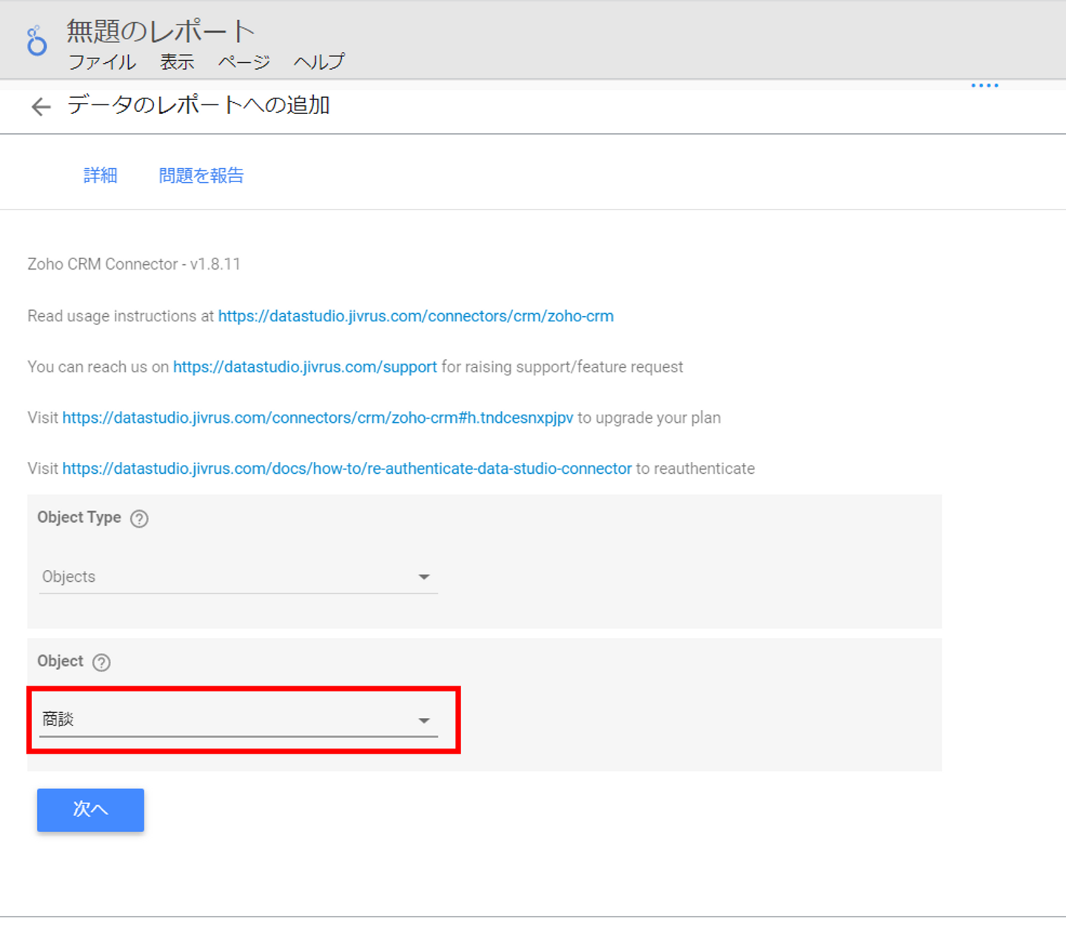1066x941 pixels.
Task: Click the 無題のレポート report title
Action: (161, 31)
